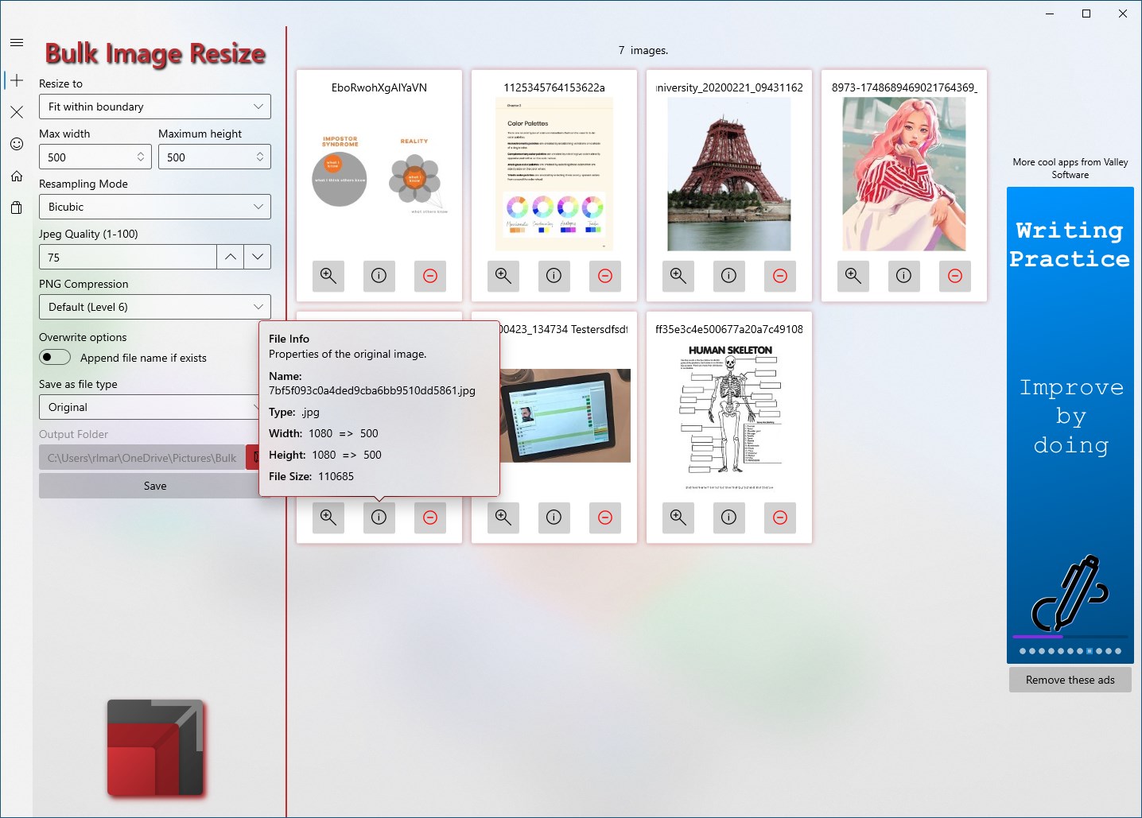Image resolution: width=1142 pixels, height=818 pixels.
Task: Zoom into the Eiffel Tower image
Action: click(x=678, y=276)
